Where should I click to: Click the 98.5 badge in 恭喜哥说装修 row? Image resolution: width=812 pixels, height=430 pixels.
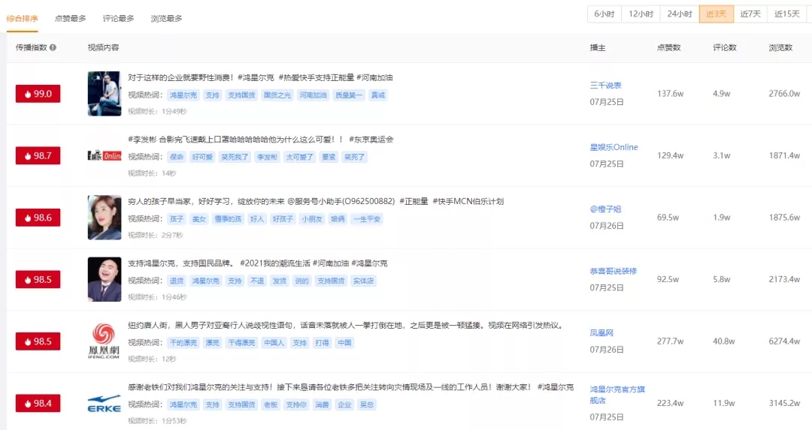pos(38,280)
